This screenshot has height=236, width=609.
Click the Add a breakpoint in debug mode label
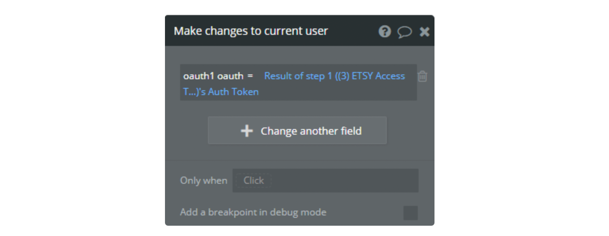click(x=253, y=212)
